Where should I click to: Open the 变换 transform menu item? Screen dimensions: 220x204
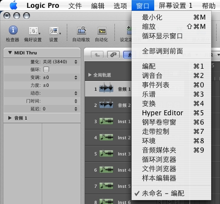coord(171,103)
